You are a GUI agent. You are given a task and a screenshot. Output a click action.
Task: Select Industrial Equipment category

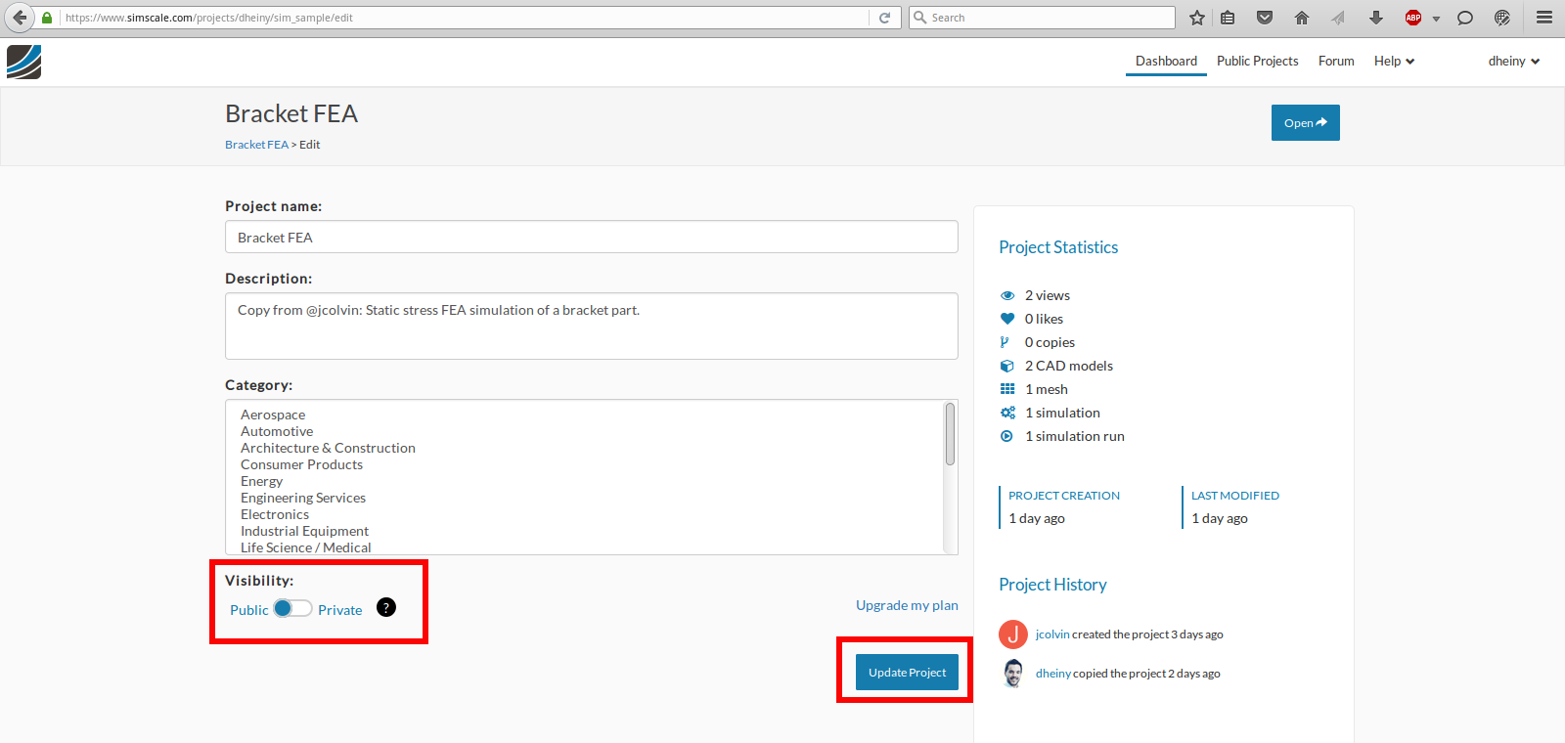coord(304,531)
